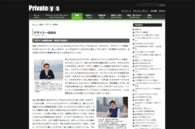Click the SEARCH button
The width and height of the screenshot is (195, 129).
[x=162, y=5]
